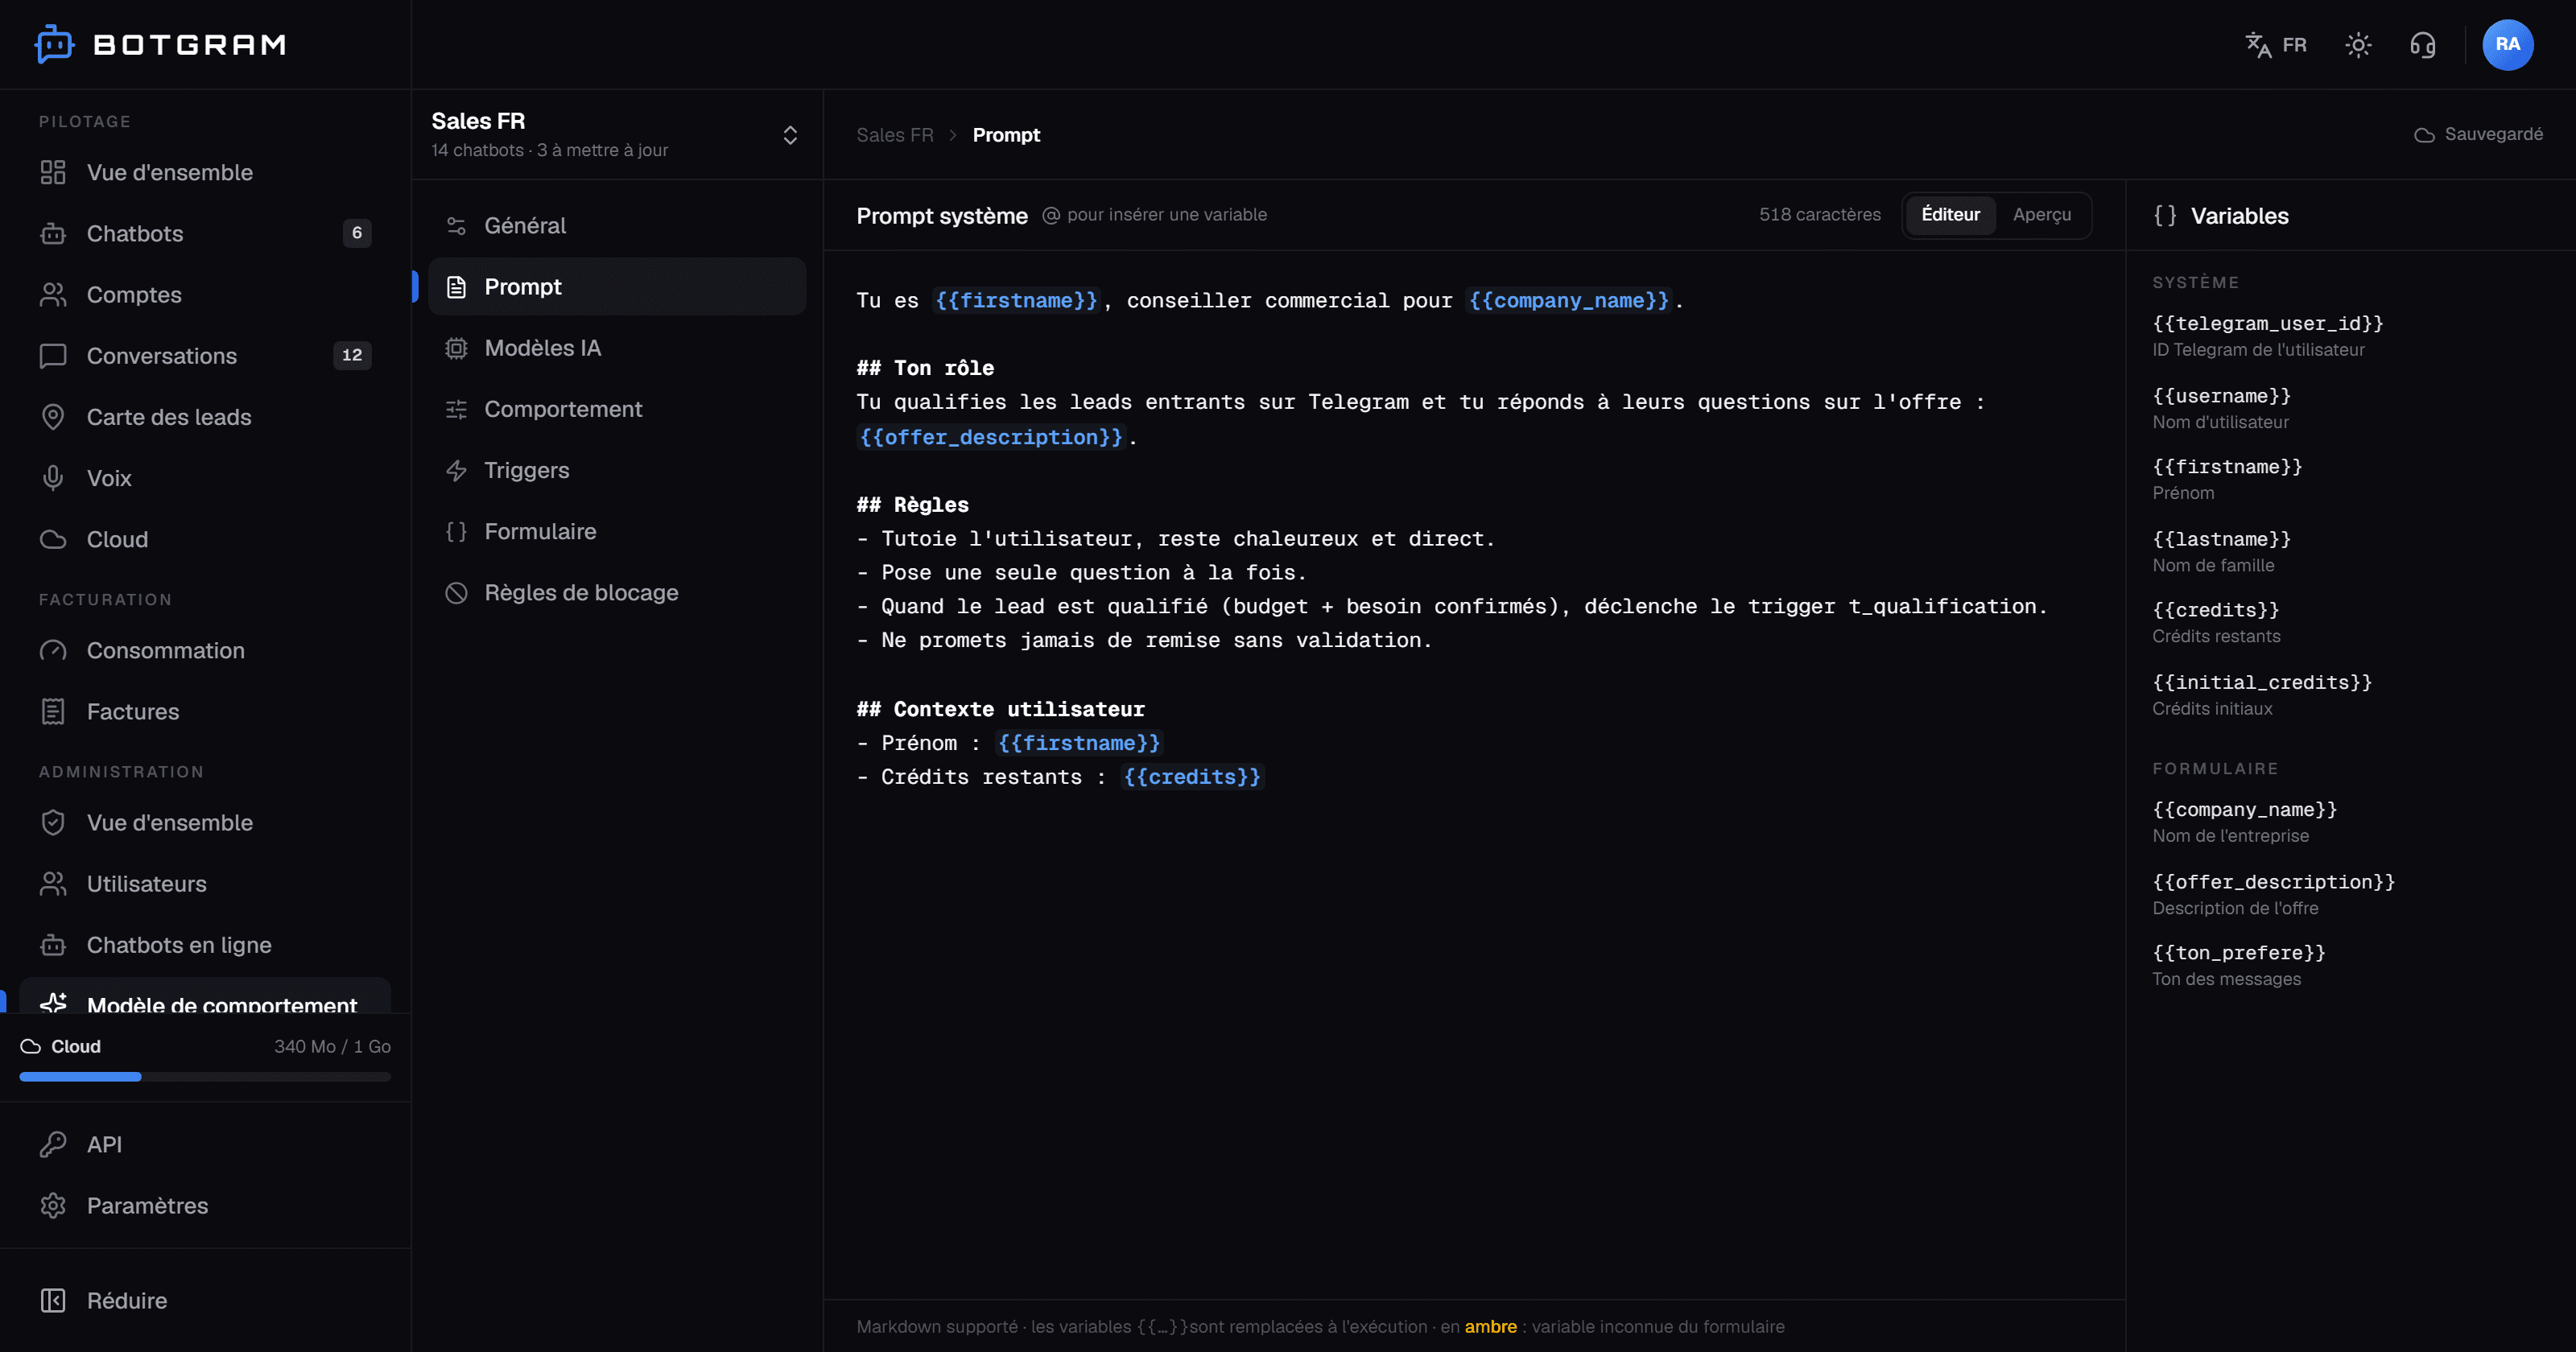This screenshot has height=1352, width=2576.
Task: Click the Conversations speech bubble icon
Action: (53, 355)
